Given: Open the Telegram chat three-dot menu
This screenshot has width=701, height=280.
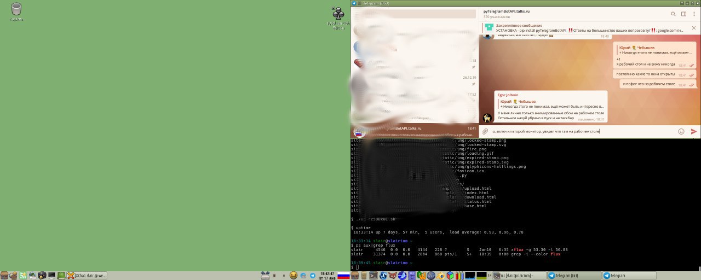Looking at the screenshot, I should click(x=694, y=14).
